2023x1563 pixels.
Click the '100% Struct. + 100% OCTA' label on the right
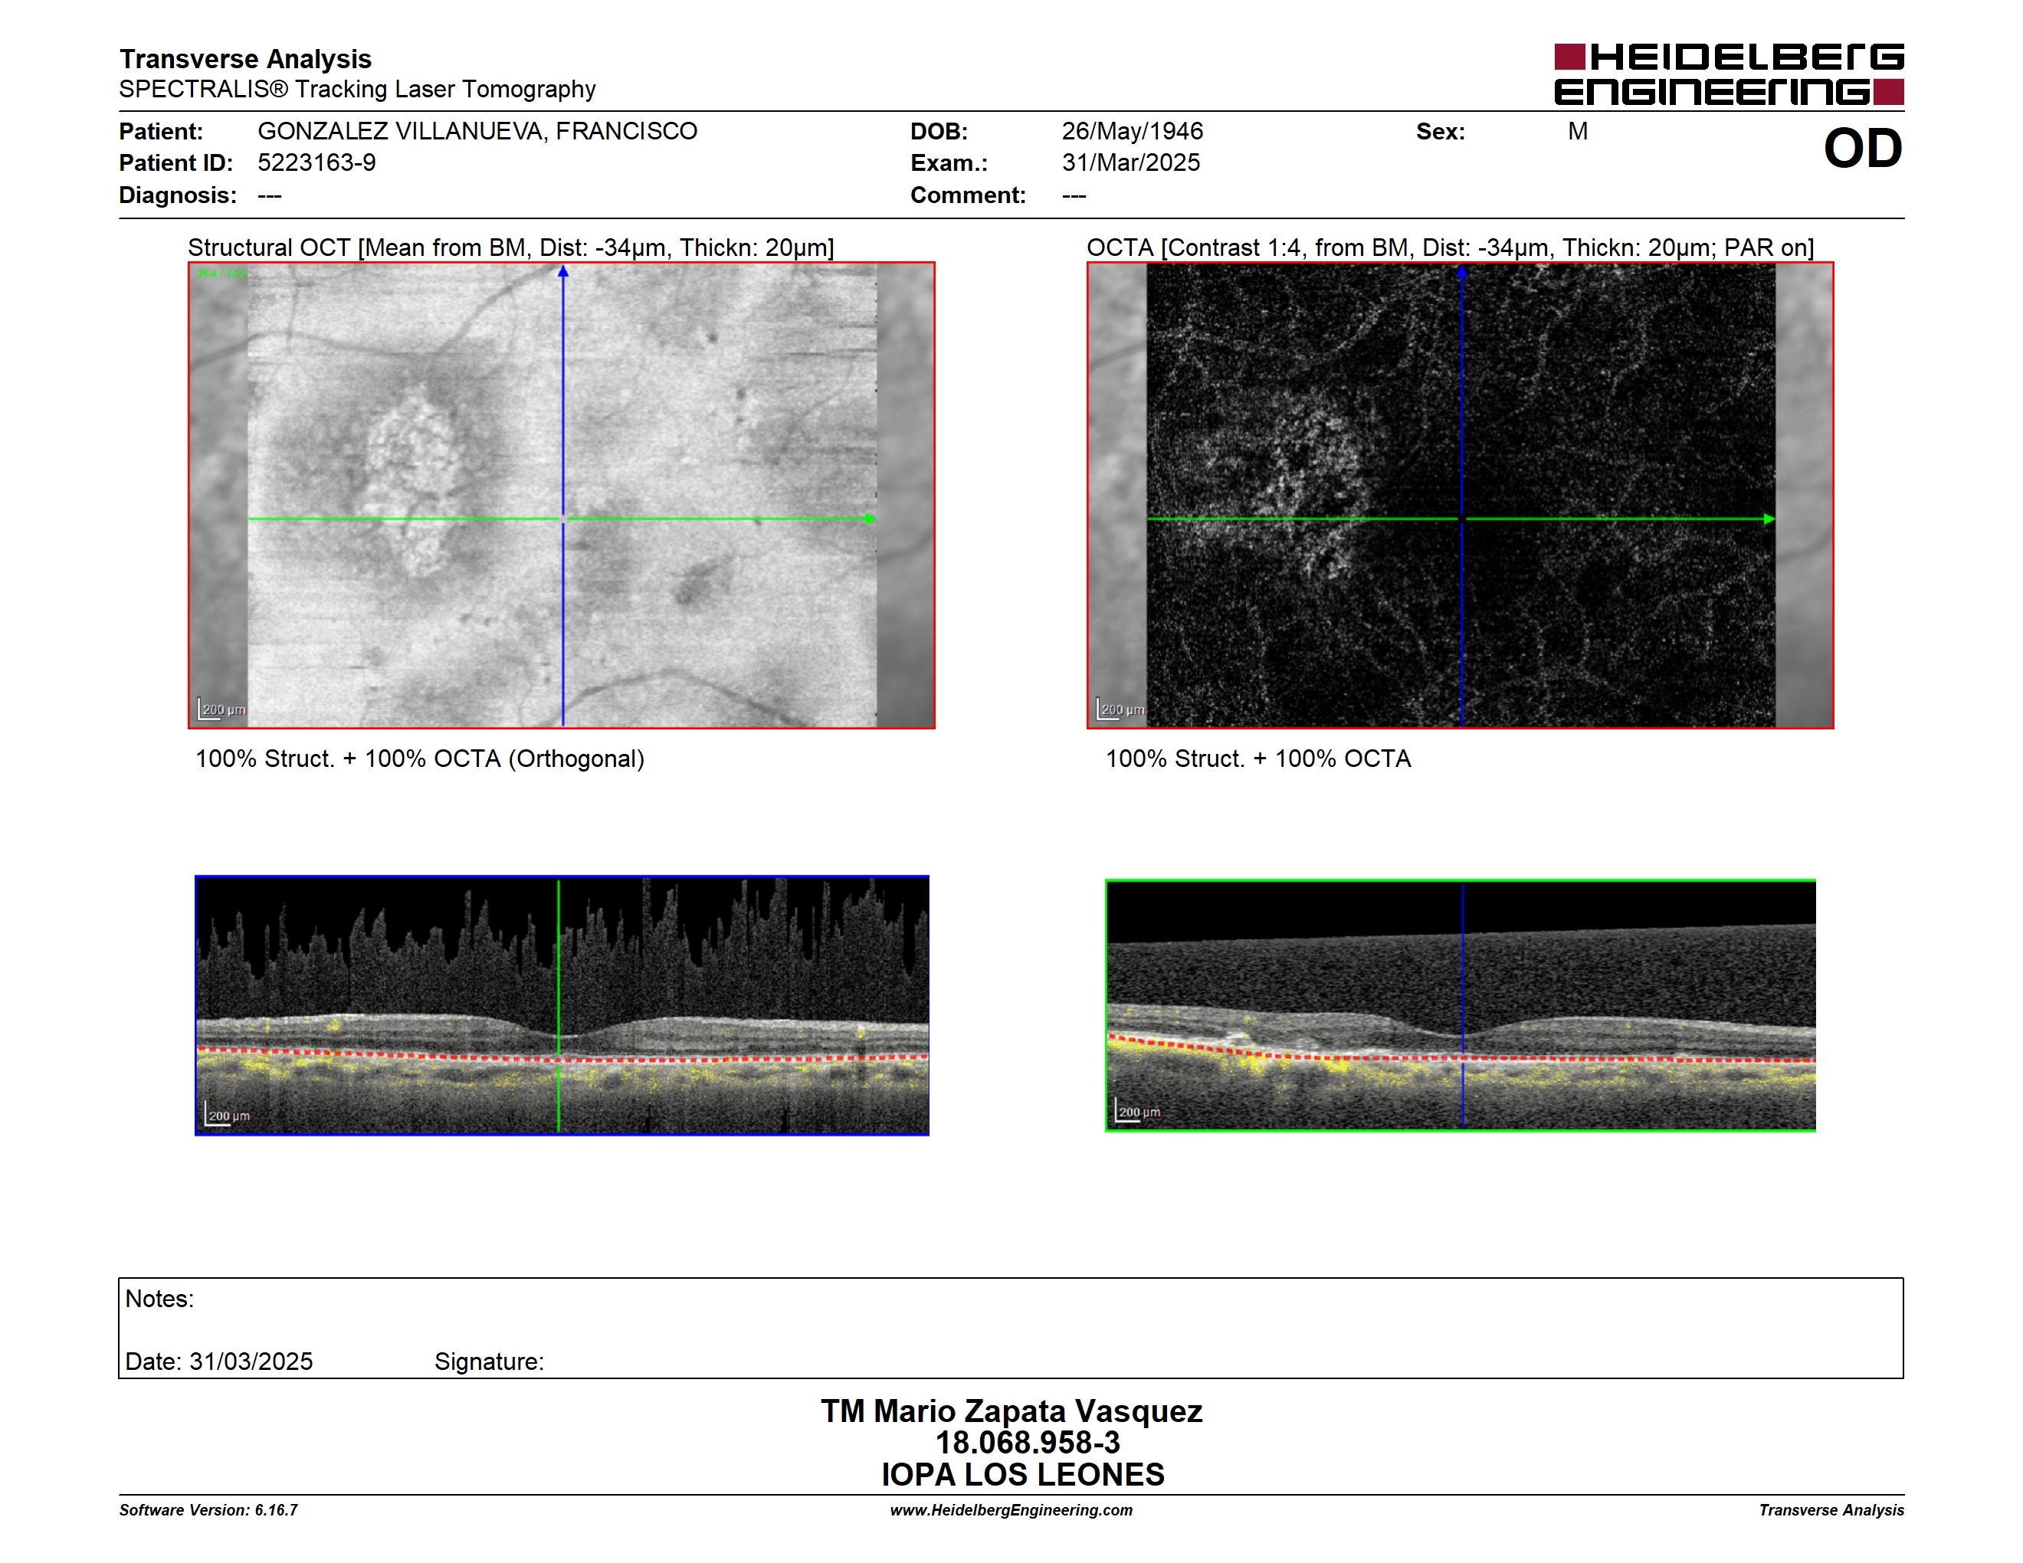click(1258, 759)
